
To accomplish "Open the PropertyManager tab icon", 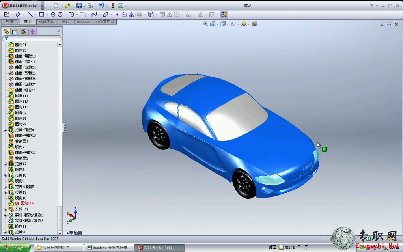I will tap(15, 32).
